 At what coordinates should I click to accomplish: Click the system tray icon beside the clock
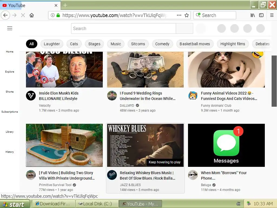[x=249, y=203]
